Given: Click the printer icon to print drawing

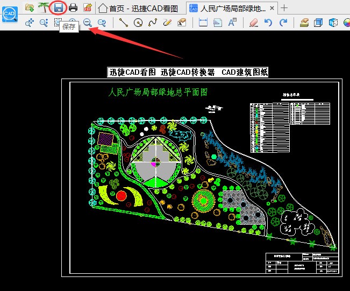Looking at the screenshot, I should tap(73, 8).
